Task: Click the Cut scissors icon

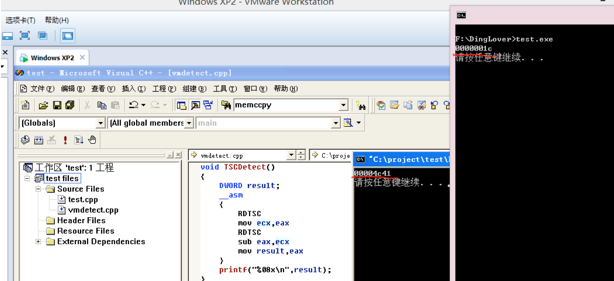Action: click(87, 105)
